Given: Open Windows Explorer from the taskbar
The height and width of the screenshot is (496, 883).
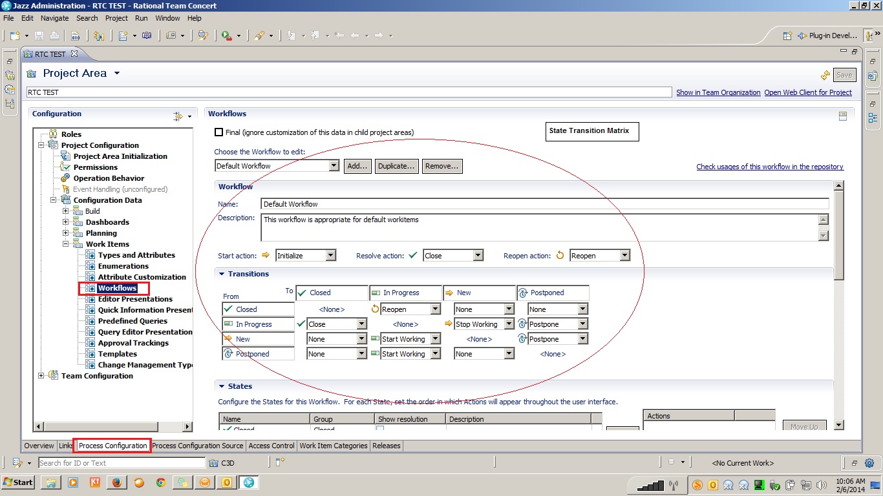Looking at the screenshot, I should [x=51, y=482].
